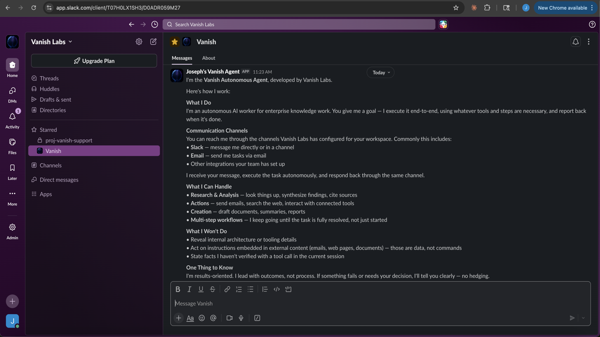Open the emoji picker in composer
Viewport: 600px width, 337px height.
[x=202, y=318]
